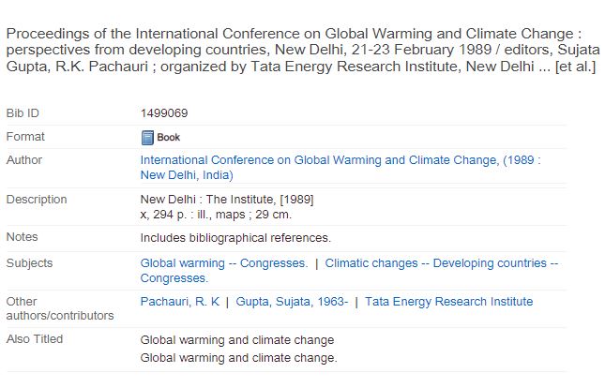Click the Bib ID number 1499069
Screen dimensions: 605x388
coord(164,113)
